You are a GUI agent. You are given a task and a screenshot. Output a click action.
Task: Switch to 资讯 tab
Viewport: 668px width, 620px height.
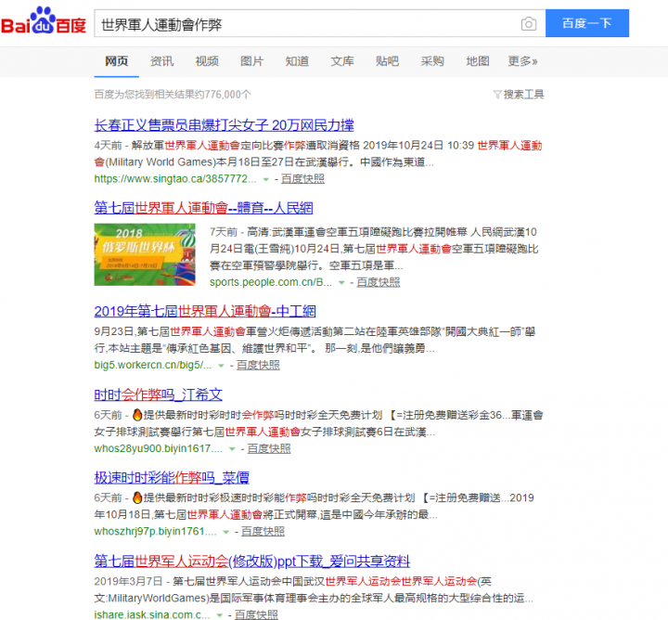pyautogui.click(x=161, y=61)
